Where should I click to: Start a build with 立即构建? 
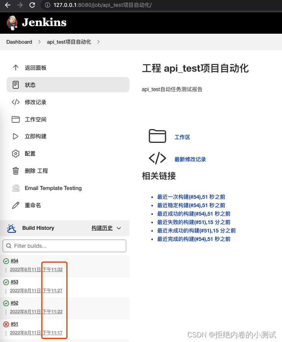(36, 136)
